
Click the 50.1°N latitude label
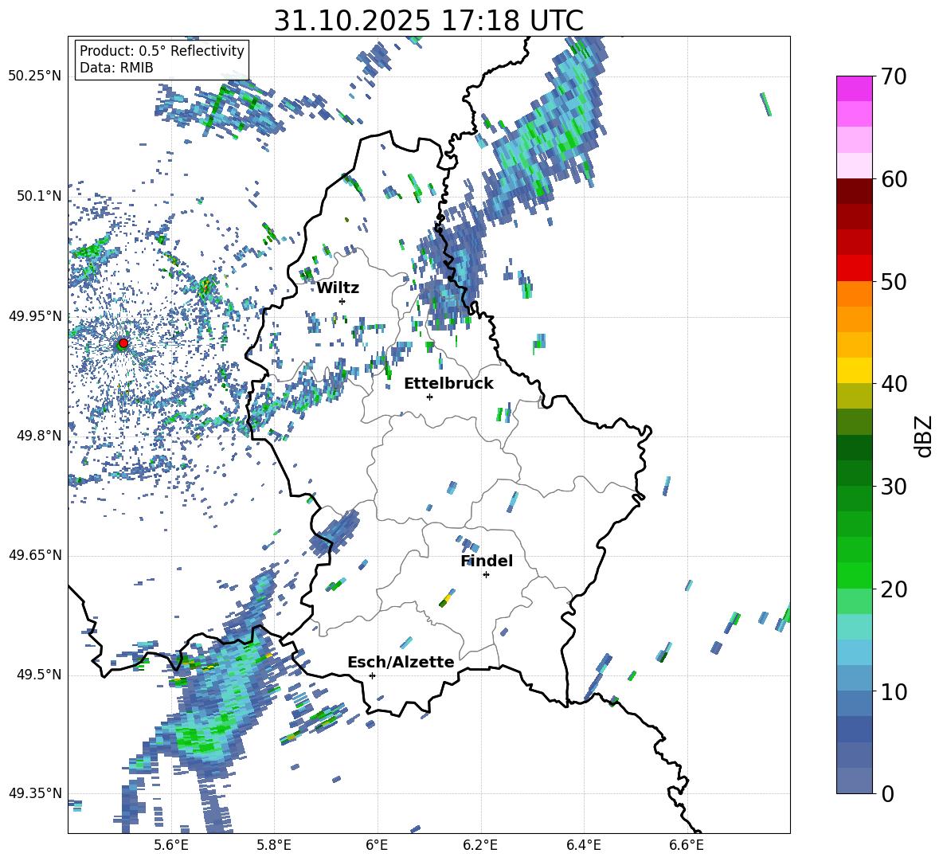38,196
